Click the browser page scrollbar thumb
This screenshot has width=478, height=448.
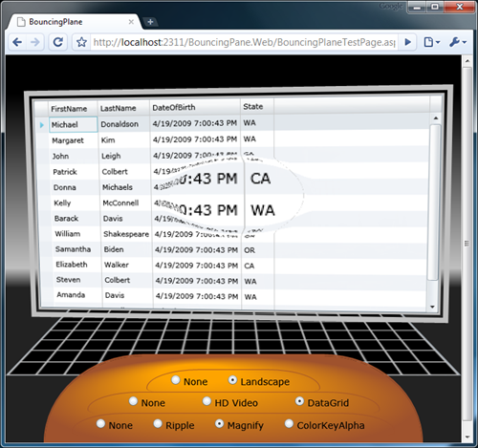click(x=467, y=244)
